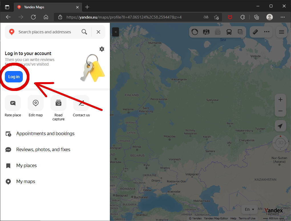
Task: Click the Helsinki city label on map
Action: (128, 109)
